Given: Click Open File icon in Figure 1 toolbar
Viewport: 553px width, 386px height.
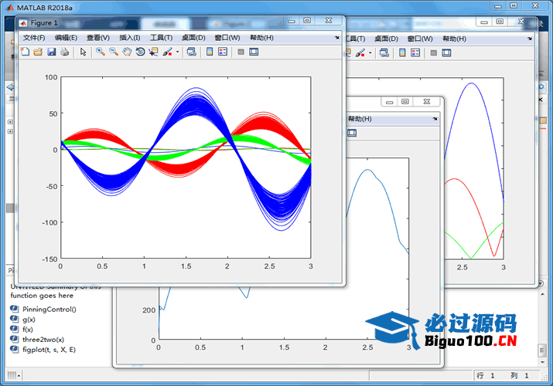Looking at the screenshot, I should (38, 52).
